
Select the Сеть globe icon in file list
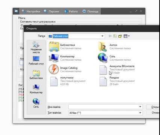(x=103, y=58)
